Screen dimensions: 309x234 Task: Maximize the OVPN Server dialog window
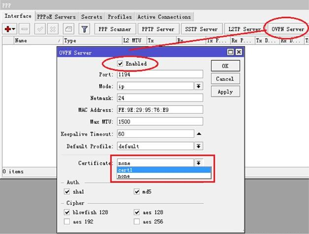coord(230,52)
